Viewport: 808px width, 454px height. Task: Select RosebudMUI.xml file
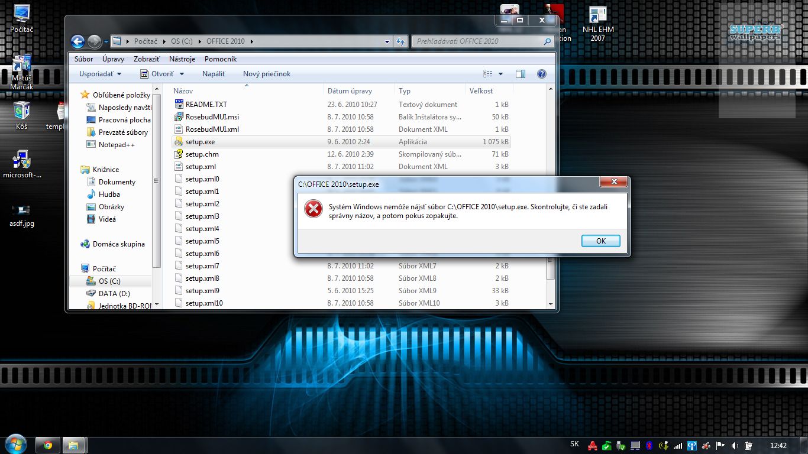[x=212, y=129]
